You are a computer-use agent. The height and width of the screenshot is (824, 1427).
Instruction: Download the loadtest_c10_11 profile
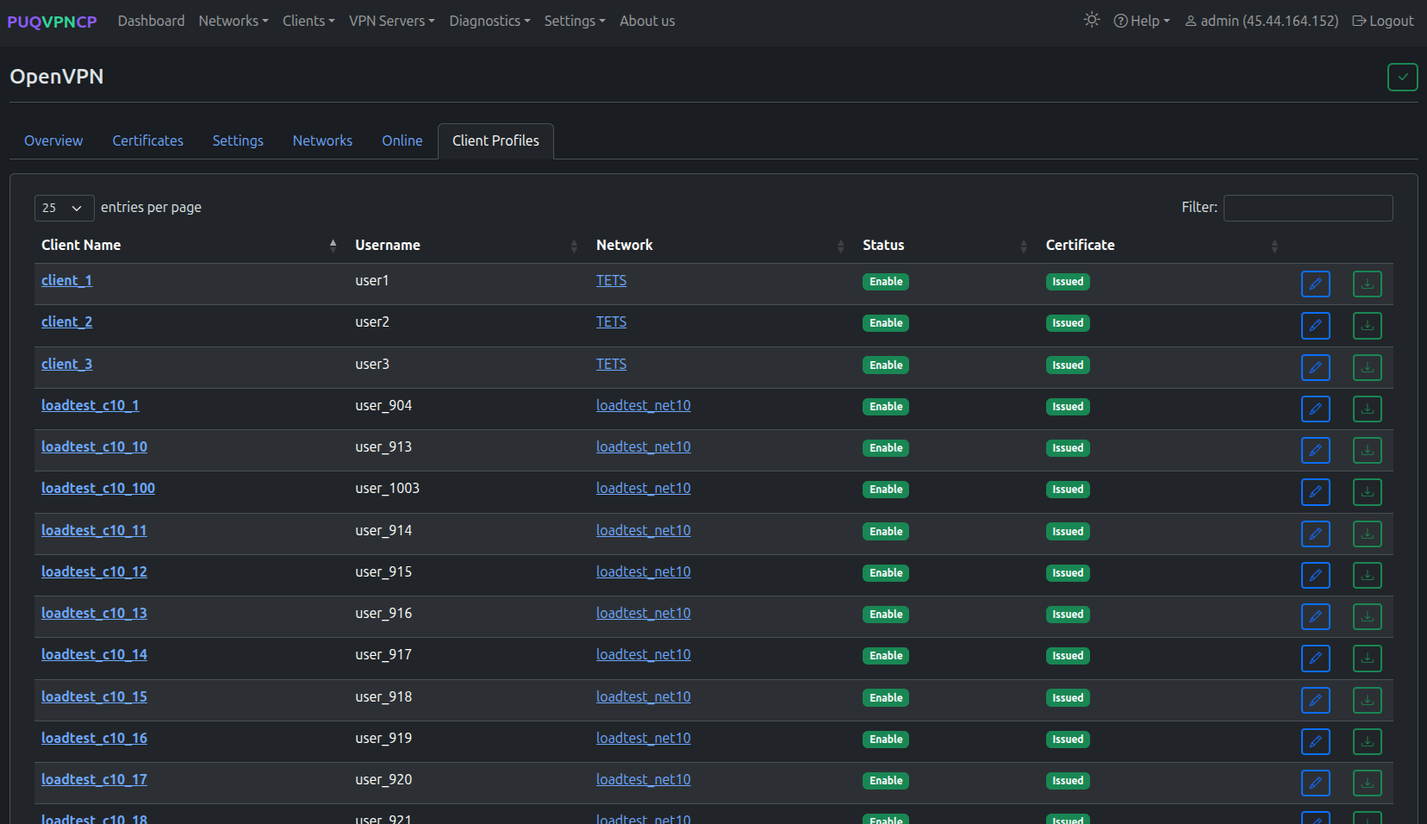click(x=1368, y=534)
